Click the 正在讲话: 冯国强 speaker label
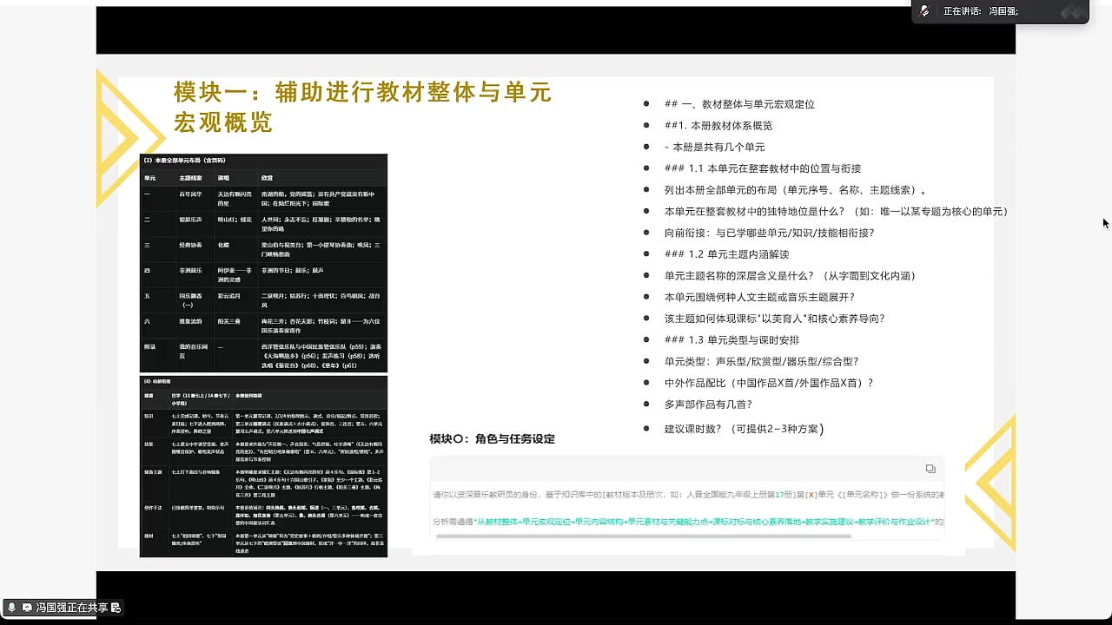The height and width of the screenshot is (625, 1112). tap(981, 11)
